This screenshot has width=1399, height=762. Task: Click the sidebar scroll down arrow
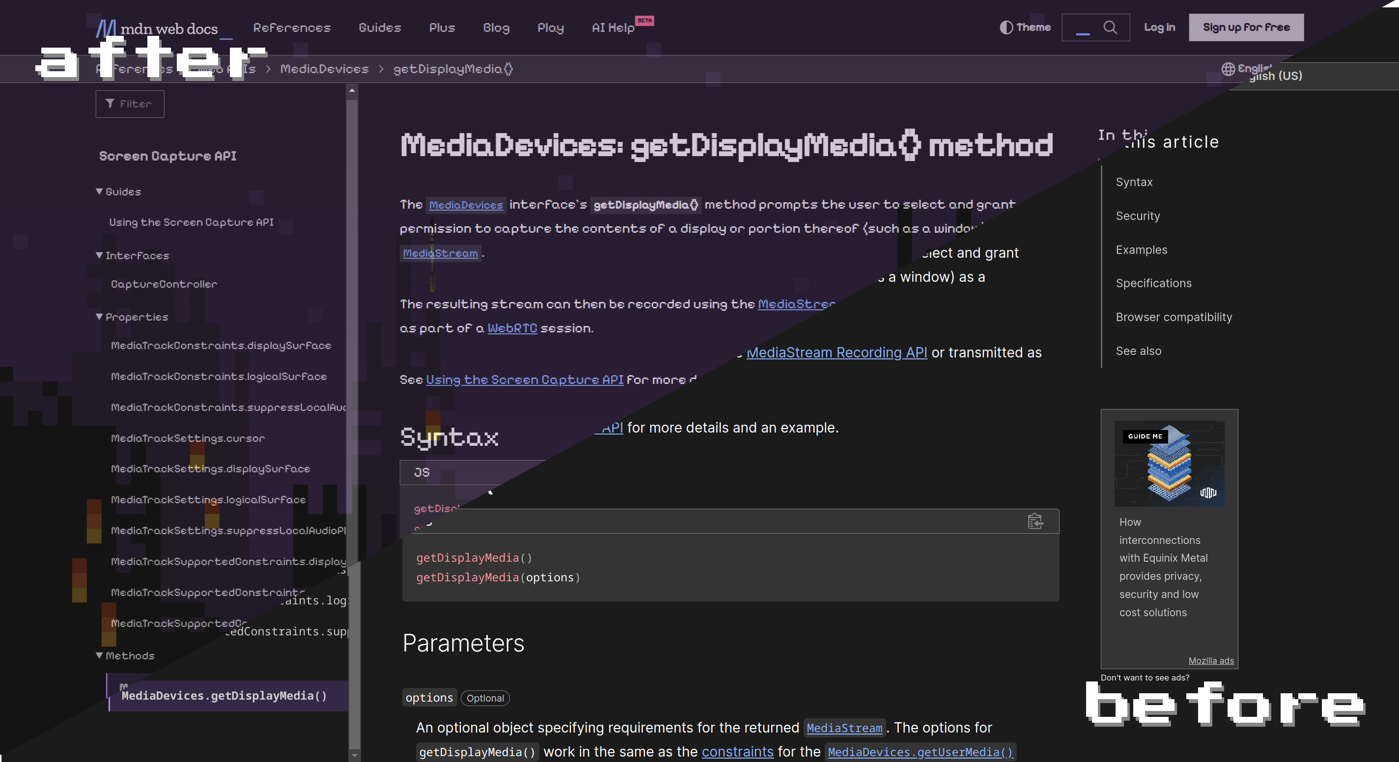click(x=354, y=755)
